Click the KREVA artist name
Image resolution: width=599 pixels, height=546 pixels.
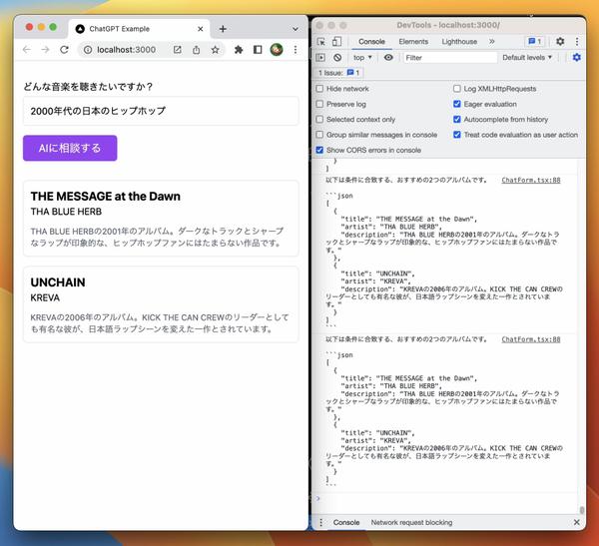click(x=45, y=297)
